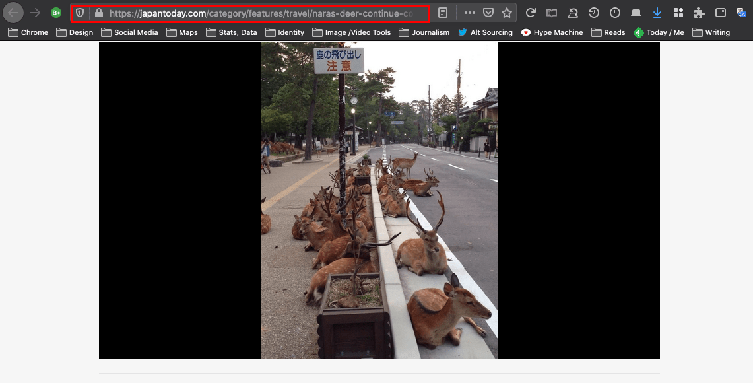Click the page reload icon
Viewport: 753px width, 383px height.
[531, 13]
